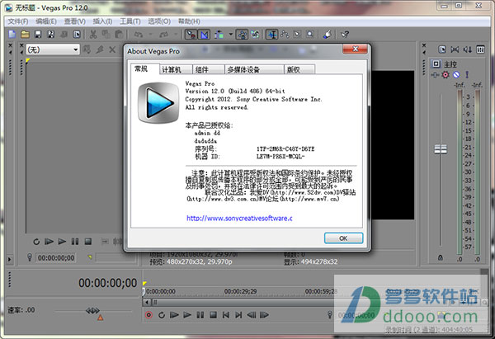Open the 编辑(E) menu

[46, 21]
